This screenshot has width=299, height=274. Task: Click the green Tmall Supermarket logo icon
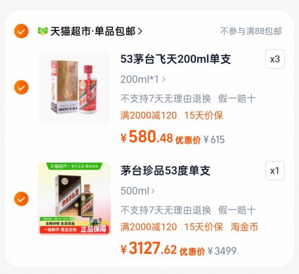click(x=42, y=31)
